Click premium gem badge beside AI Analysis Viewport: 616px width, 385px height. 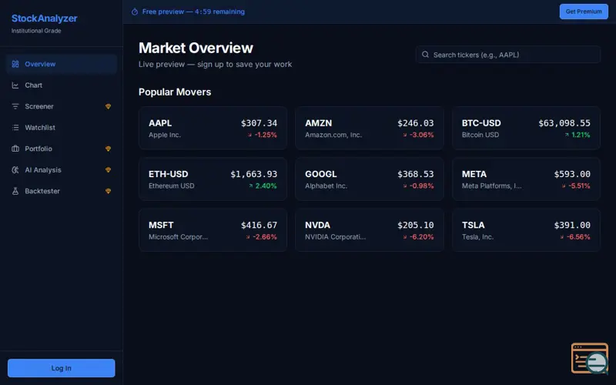(x=108, y=170)
